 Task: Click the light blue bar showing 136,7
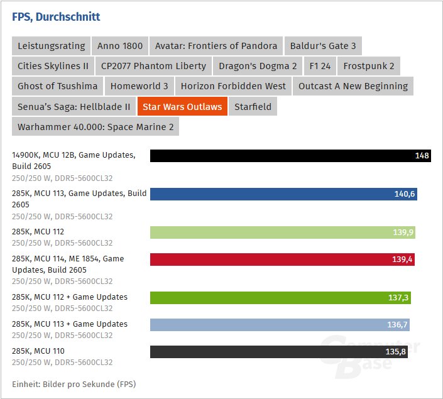[280, 325]
